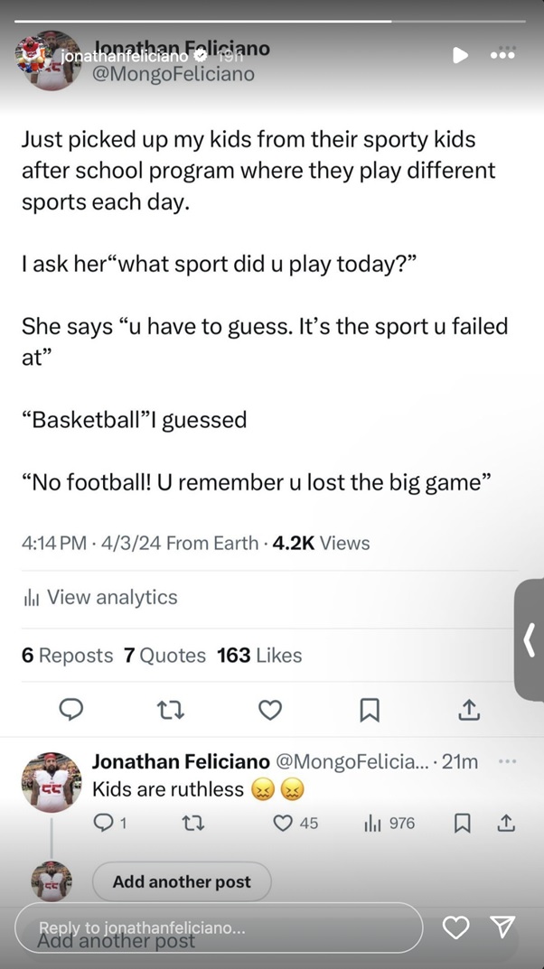Share the story via paper plane icon
Image resolution: width=544 pixels, height=969 pixels.
click(x=502, y=927)
